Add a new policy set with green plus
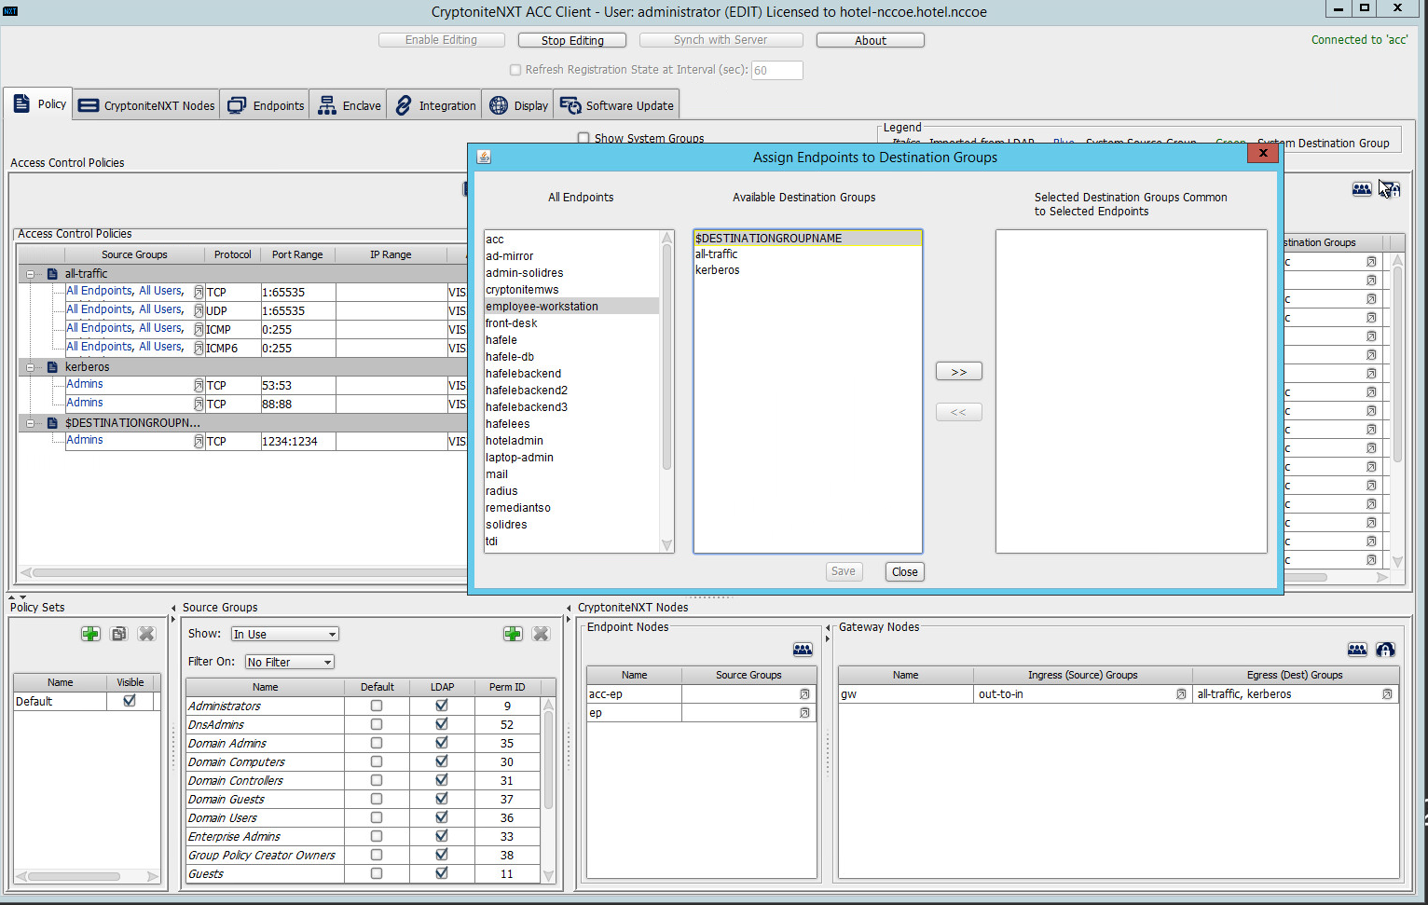This screenshot has height=905, width=1428. pyautogui.click(x=90, y=634)
